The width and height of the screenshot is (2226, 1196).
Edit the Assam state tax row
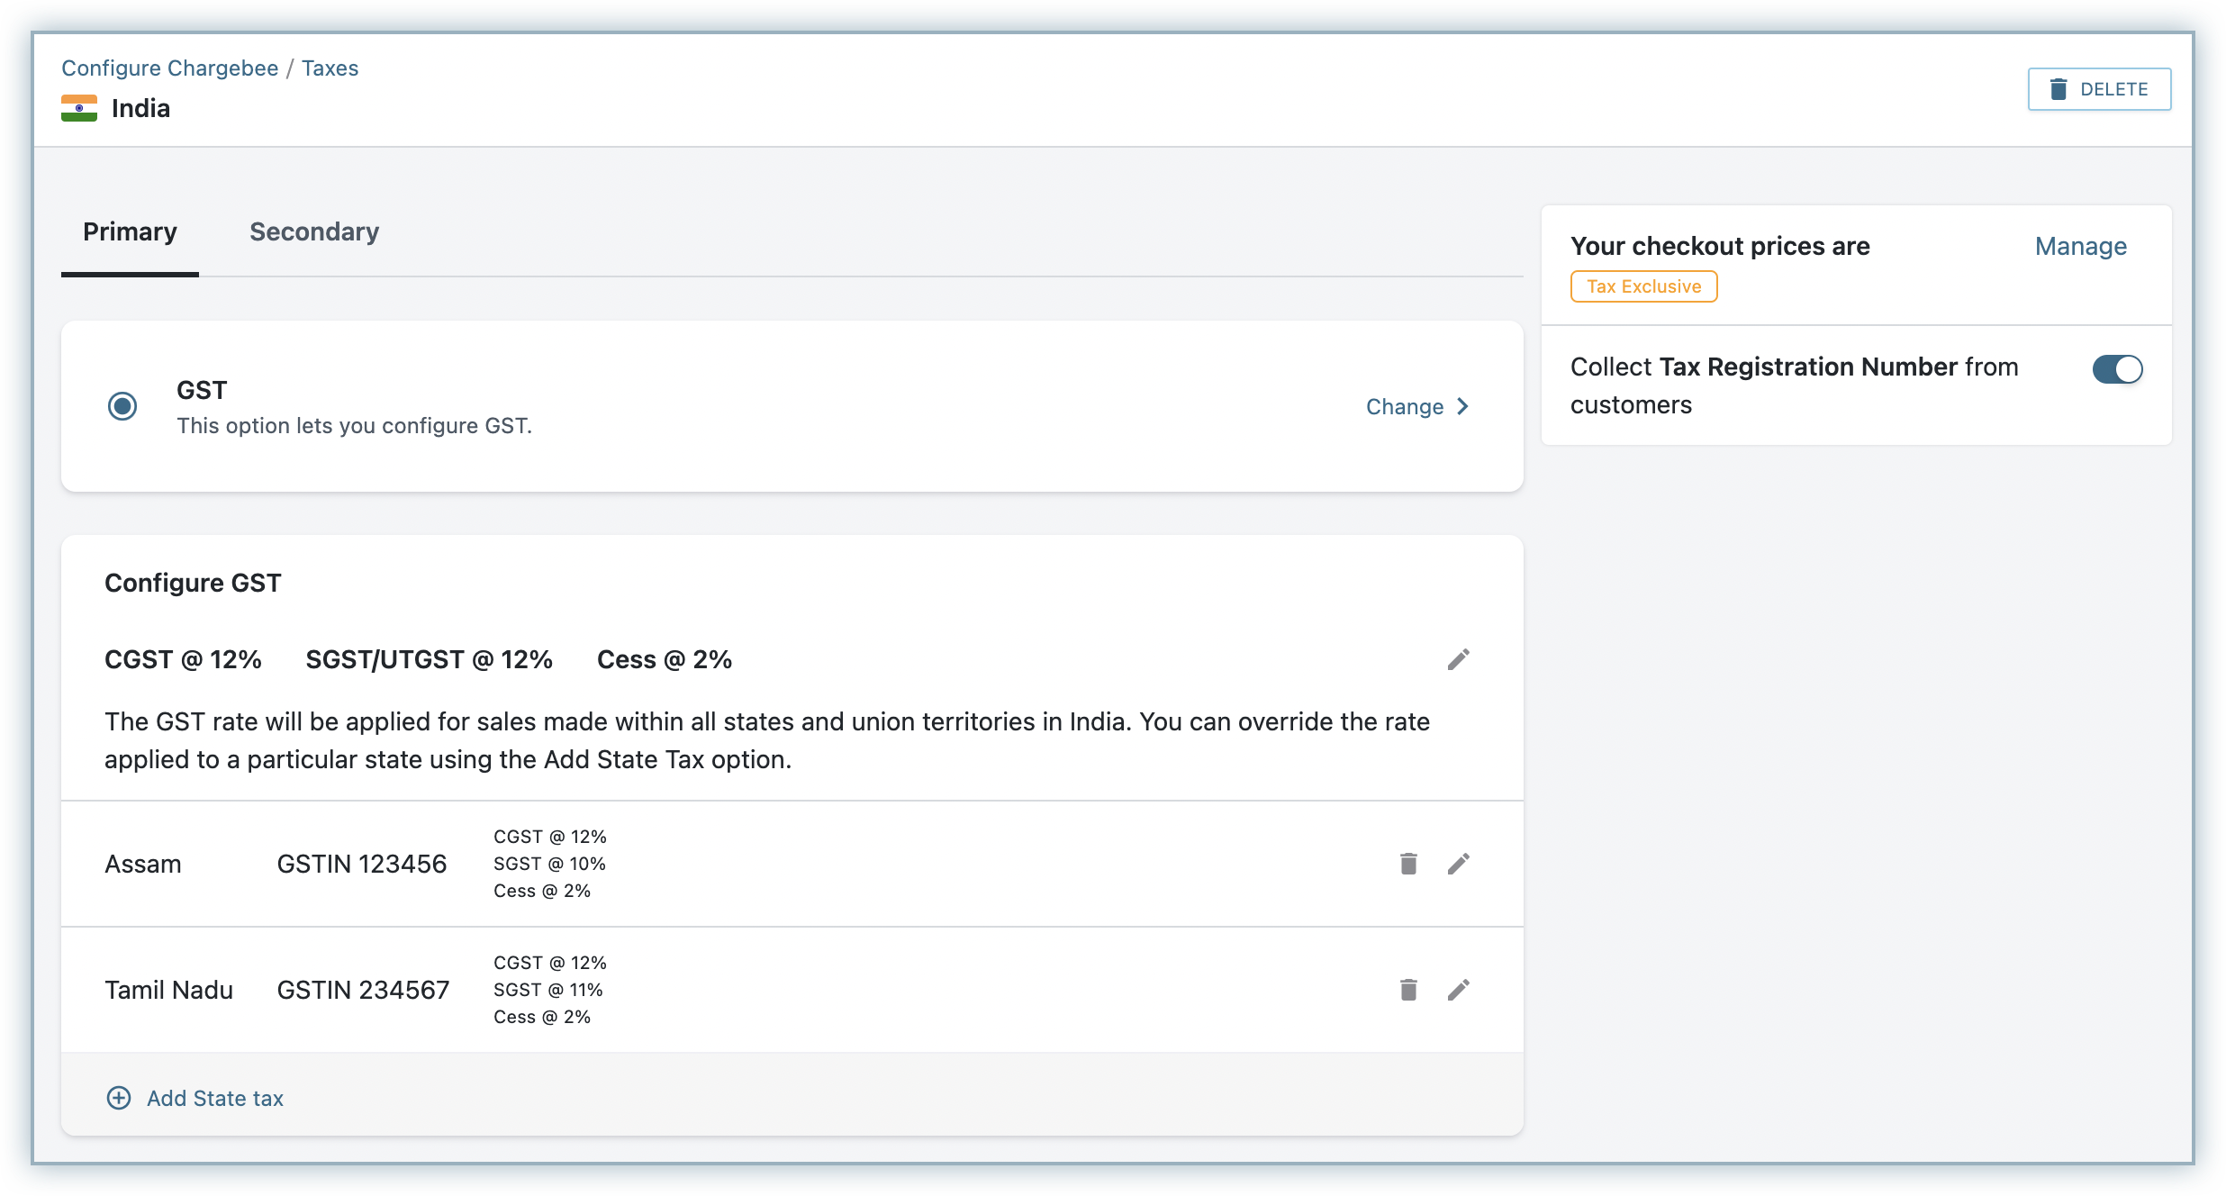[x=1458, y=864]
